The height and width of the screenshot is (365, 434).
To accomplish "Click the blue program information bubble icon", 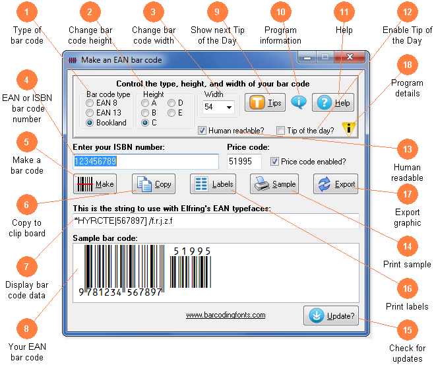I will point(299,102).
